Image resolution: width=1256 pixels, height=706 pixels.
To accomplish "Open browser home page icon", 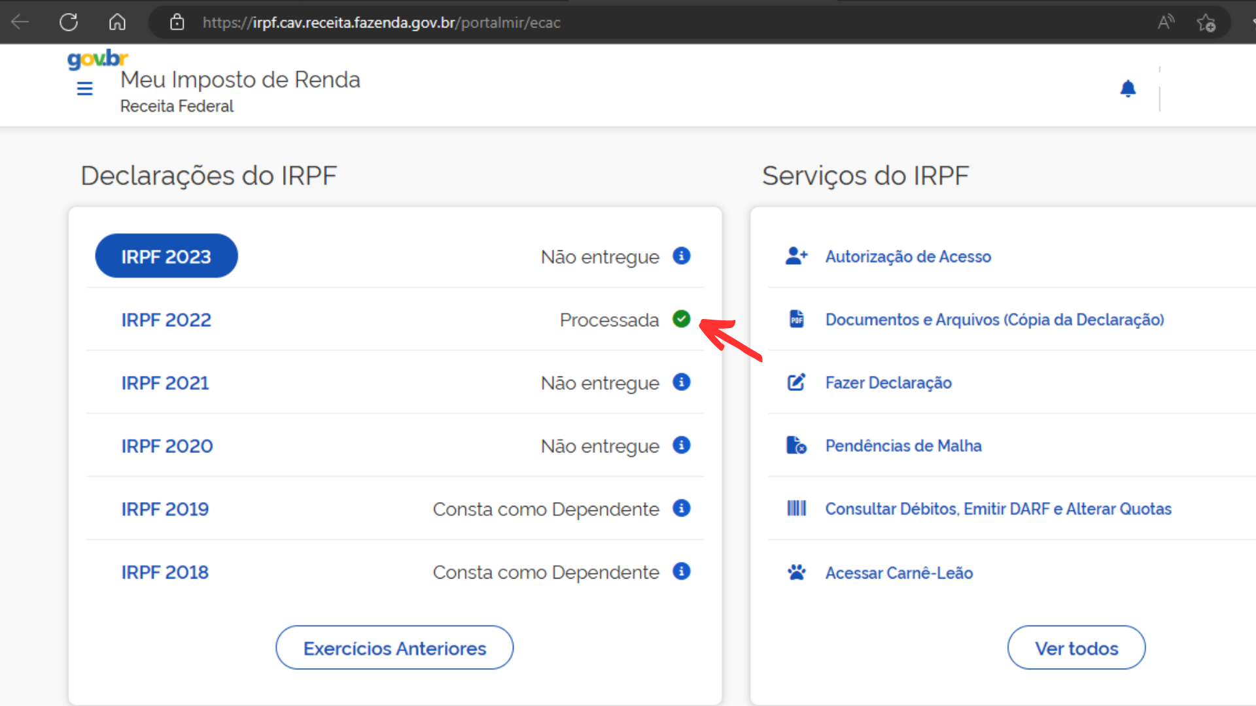I will click(117, 22).
